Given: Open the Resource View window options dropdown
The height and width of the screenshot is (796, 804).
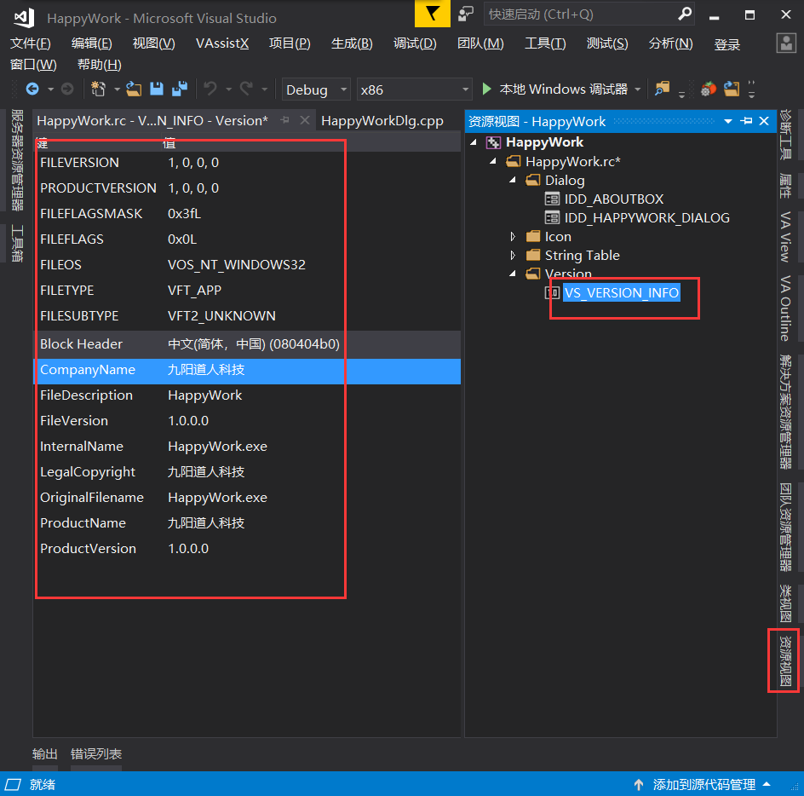Looking at the screenshot, I should click(727, 121).
